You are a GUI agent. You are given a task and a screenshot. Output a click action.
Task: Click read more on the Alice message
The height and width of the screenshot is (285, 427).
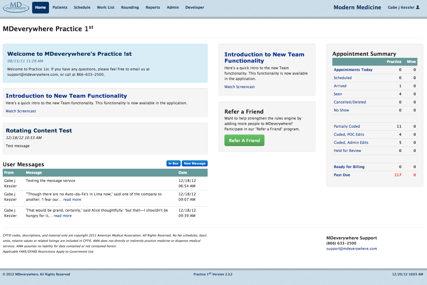[x=63, y=216]
